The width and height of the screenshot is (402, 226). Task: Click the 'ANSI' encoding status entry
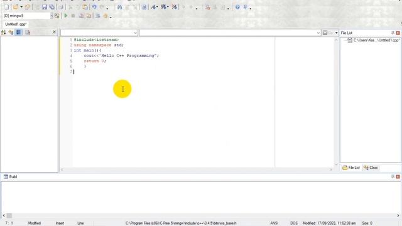(274, 223)
